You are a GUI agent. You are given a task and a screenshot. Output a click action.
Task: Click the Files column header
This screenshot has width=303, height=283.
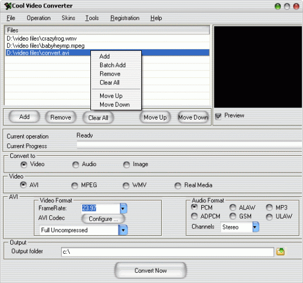pyautogui.click(x=107, y=30)
